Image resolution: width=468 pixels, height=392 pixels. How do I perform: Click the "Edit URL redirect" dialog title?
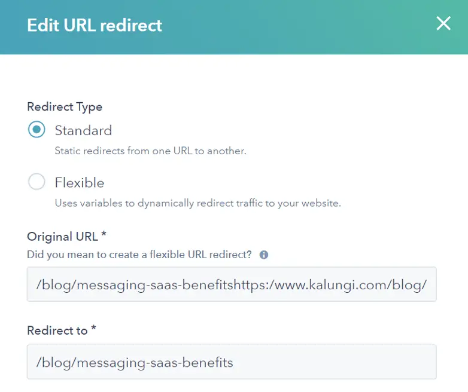pos(95,26)
